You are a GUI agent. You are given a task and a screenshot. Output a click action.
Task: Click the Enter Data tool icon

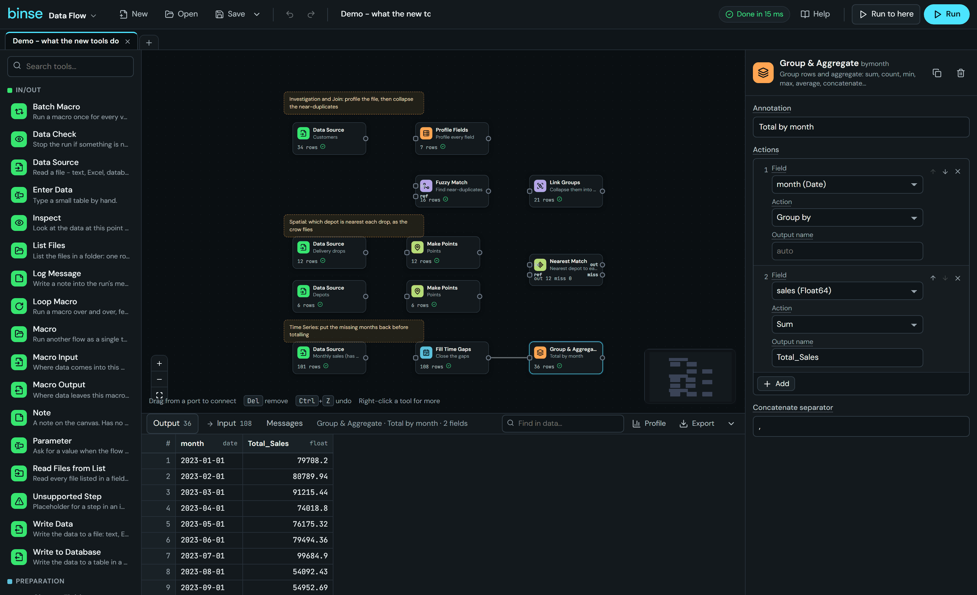point(19,195)
